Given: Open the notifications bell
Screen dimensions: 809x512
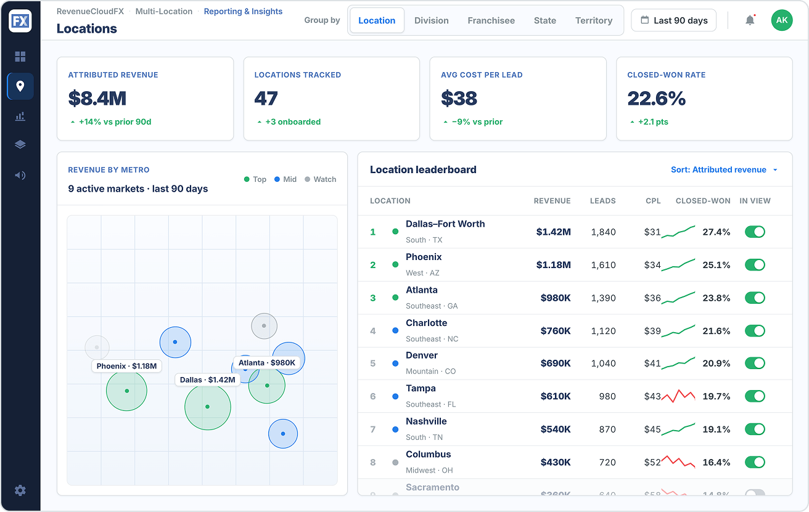Looking at the screenshot, I should 750,20.
